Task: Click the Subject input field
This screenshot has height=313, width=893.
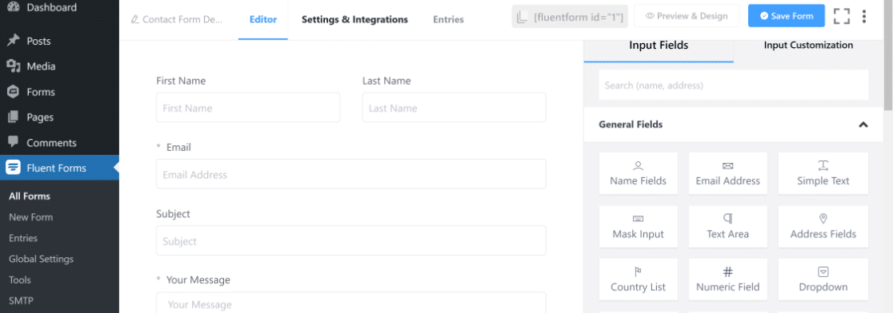Action: pos(351,240)
